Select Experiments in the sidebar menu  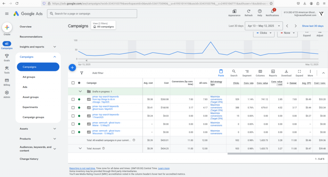point(30,107)
